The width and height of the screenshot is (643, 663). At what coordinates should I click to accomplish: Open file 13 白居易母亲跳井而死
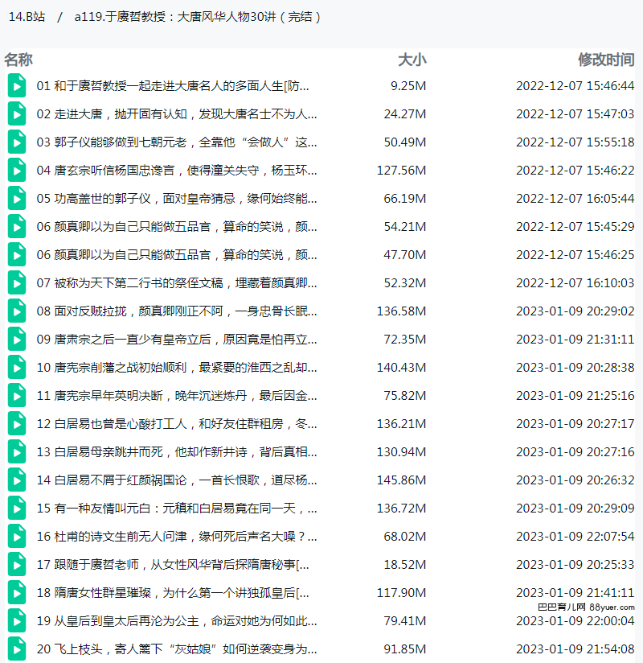coord(177,452)
